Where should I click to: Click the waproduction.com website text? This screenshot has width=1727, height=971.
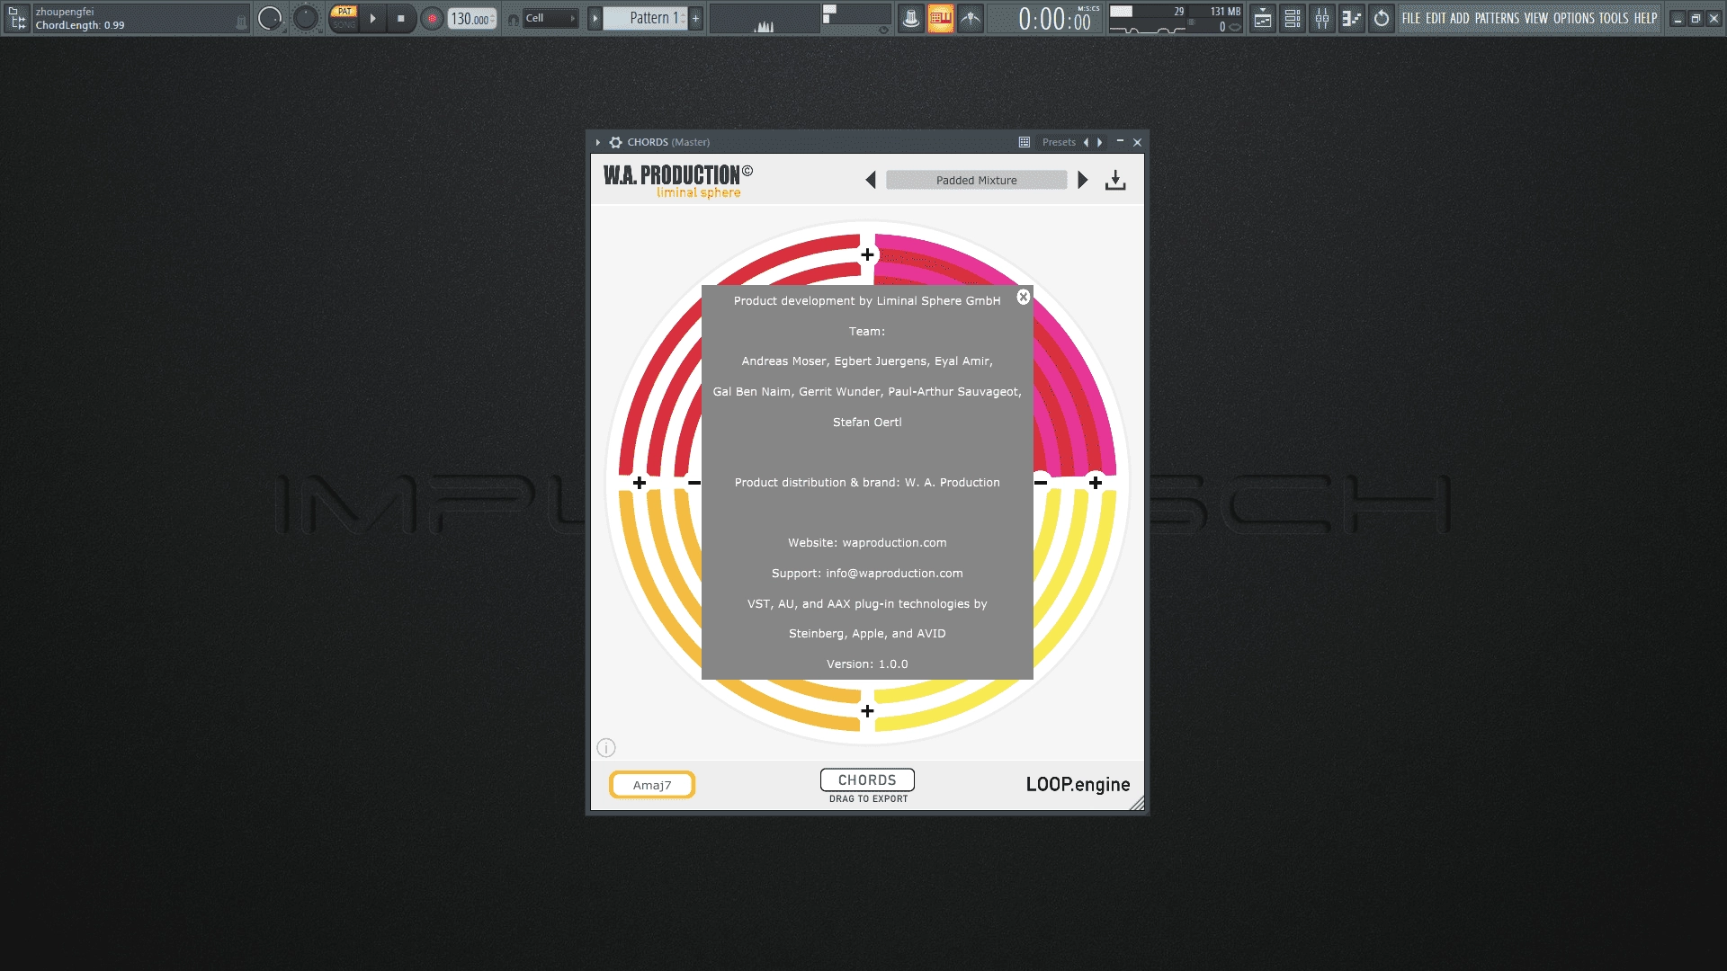point(894,543)
